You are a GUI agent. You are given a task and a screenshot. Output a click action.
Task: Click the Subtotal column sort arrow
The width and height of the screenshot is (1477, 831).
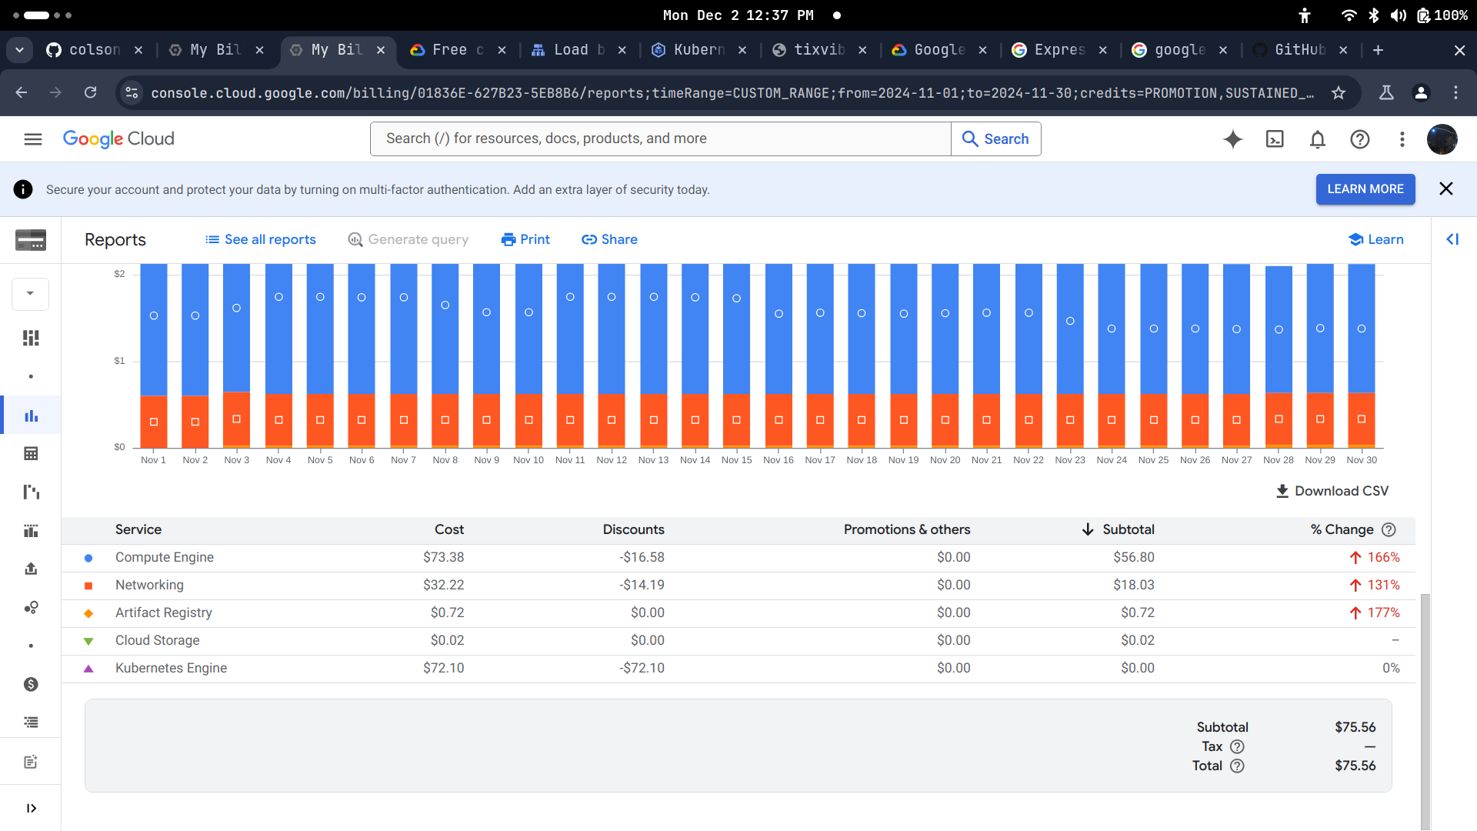(x=1088, y=529)
